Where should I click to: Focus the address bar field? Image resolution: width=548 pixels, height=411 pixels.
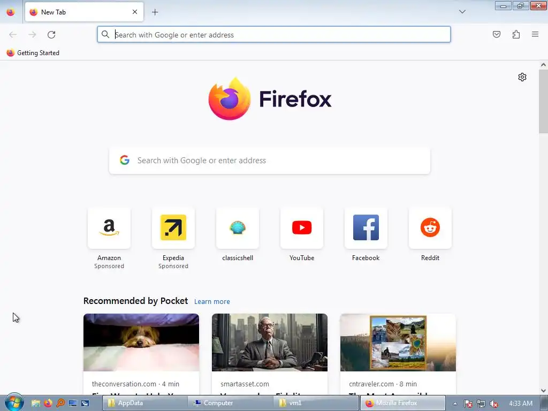[273, 35]
